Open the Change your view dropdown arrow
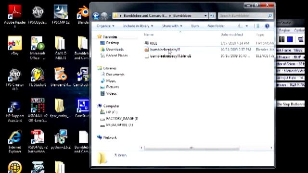 tap(247, 26)
